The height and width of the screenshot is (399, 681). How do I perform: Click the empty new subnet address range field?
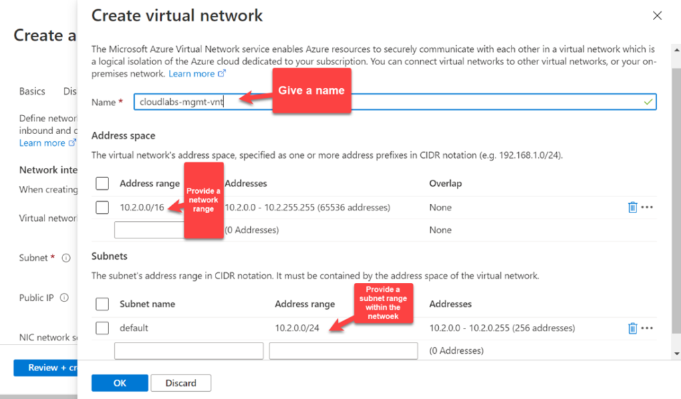[x=344, y=351]
